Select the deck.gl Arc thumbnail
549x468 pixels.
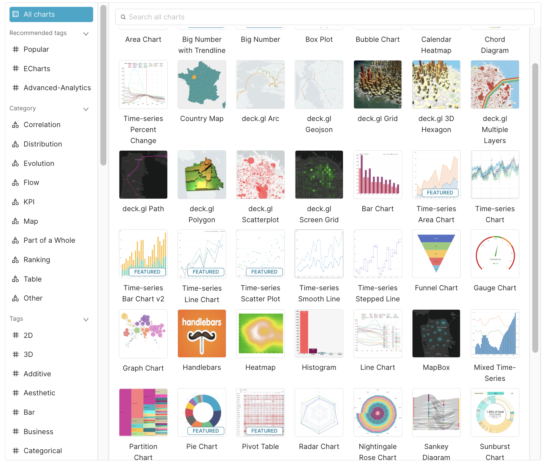click(x=260, y=84)
